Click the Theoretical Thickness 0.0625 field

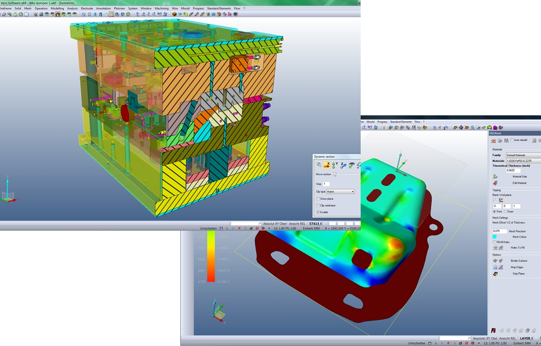point(513,170)
